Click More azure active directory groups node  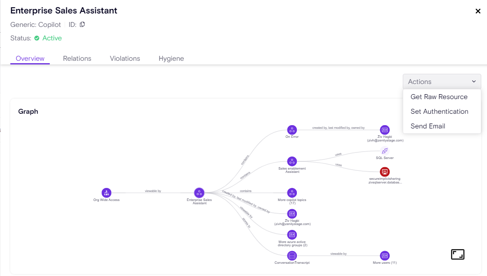(x=292, y=235)
